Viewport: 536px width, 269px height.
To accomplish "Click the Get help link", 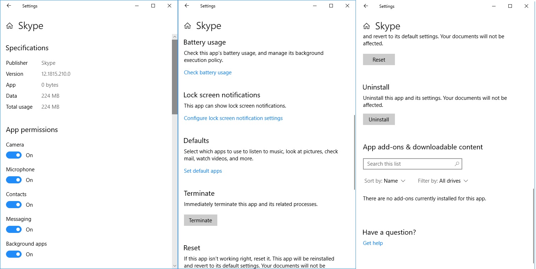I will tap(373, 243).
